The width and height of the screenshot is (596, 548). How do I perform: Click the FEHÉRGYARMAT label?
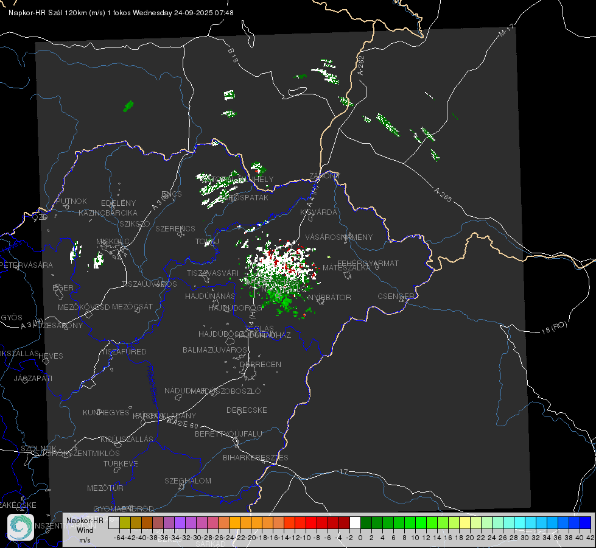368,263
